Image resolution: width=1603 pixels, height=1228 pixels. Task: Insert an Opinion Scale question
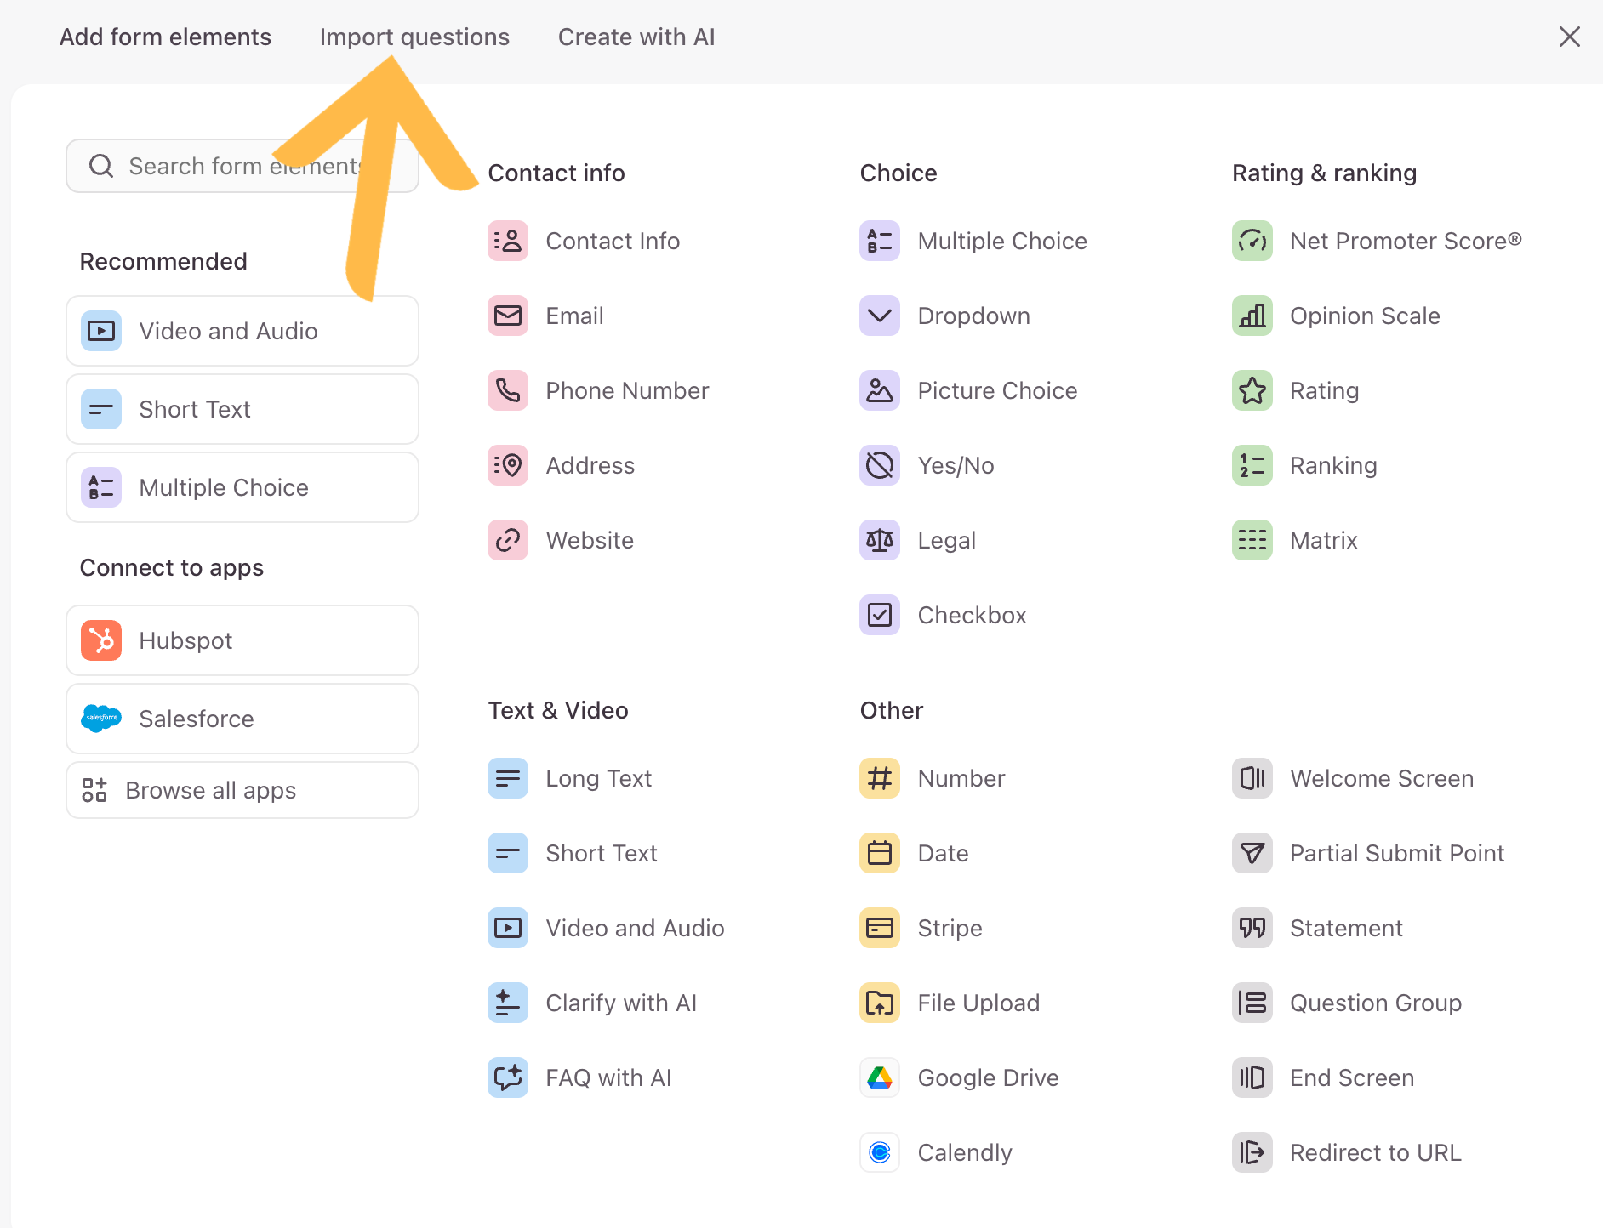click(1364, 316)
